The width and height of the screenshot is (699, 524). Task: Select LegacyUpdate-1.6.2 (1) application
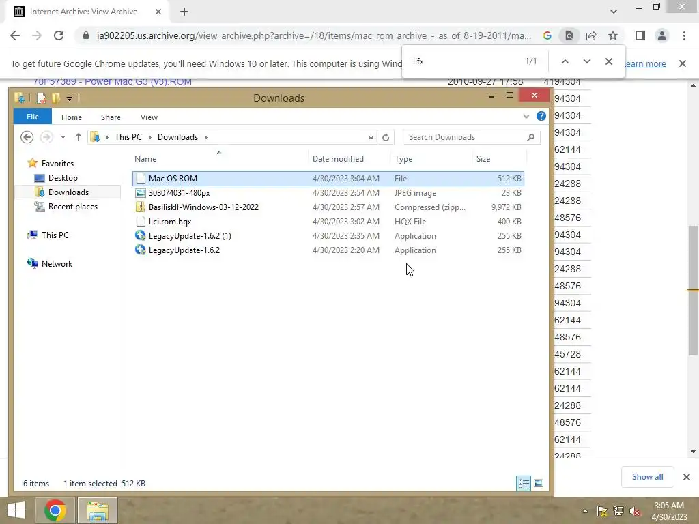coord(328,235)
